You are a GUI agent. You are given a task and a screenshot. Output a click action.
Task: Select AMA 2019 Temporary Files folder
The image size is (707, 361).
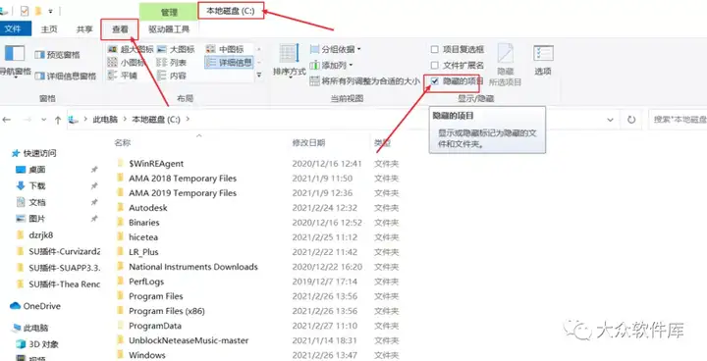[183, 193]
